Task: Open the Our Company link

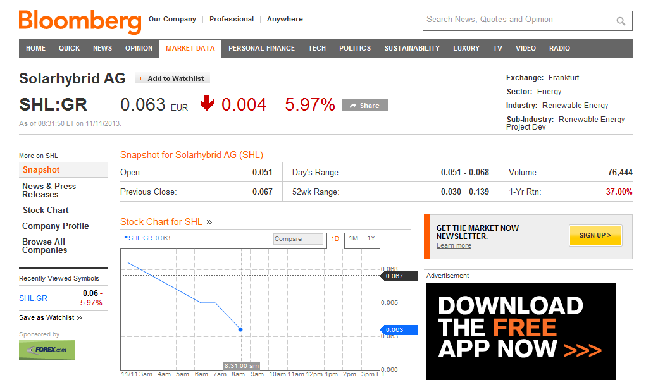Action: coord(172,19)
